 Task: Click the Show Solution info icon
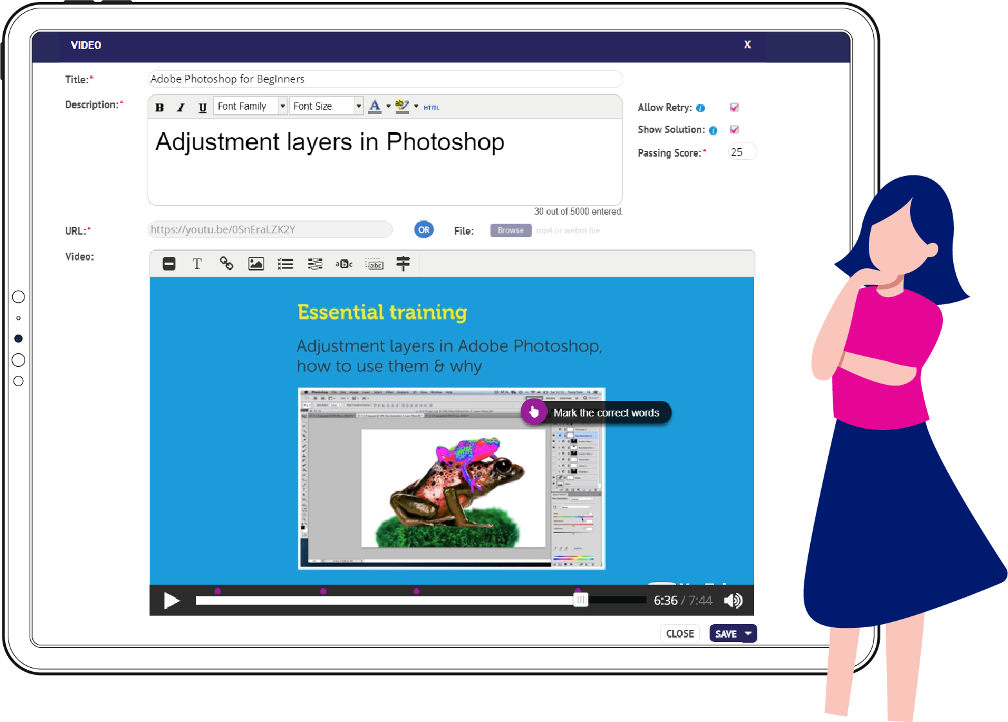[x=713, y=130]
